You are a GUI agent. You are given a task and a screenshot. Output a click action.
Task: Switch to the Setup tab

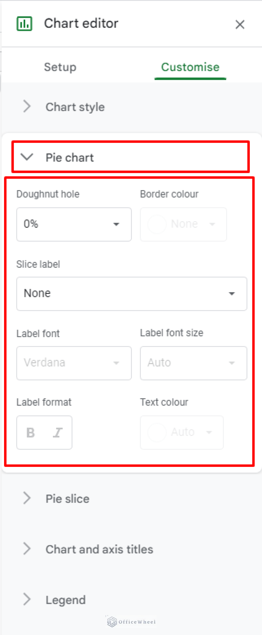[60, 67]
